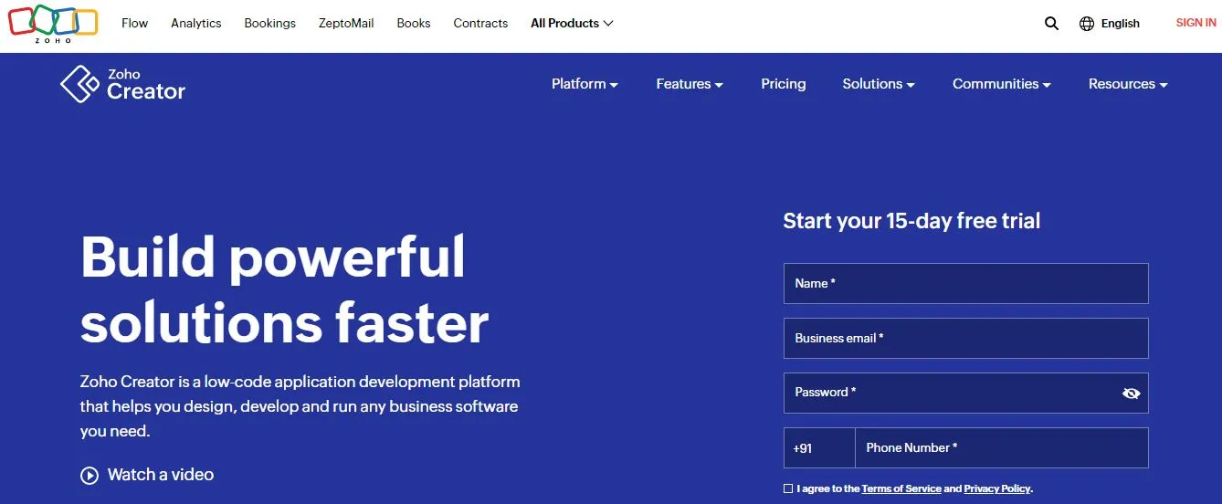This screenshot has width=1222, height=504.
Task: Open the Features dropdown menu
Action: [x=690, y=84]
